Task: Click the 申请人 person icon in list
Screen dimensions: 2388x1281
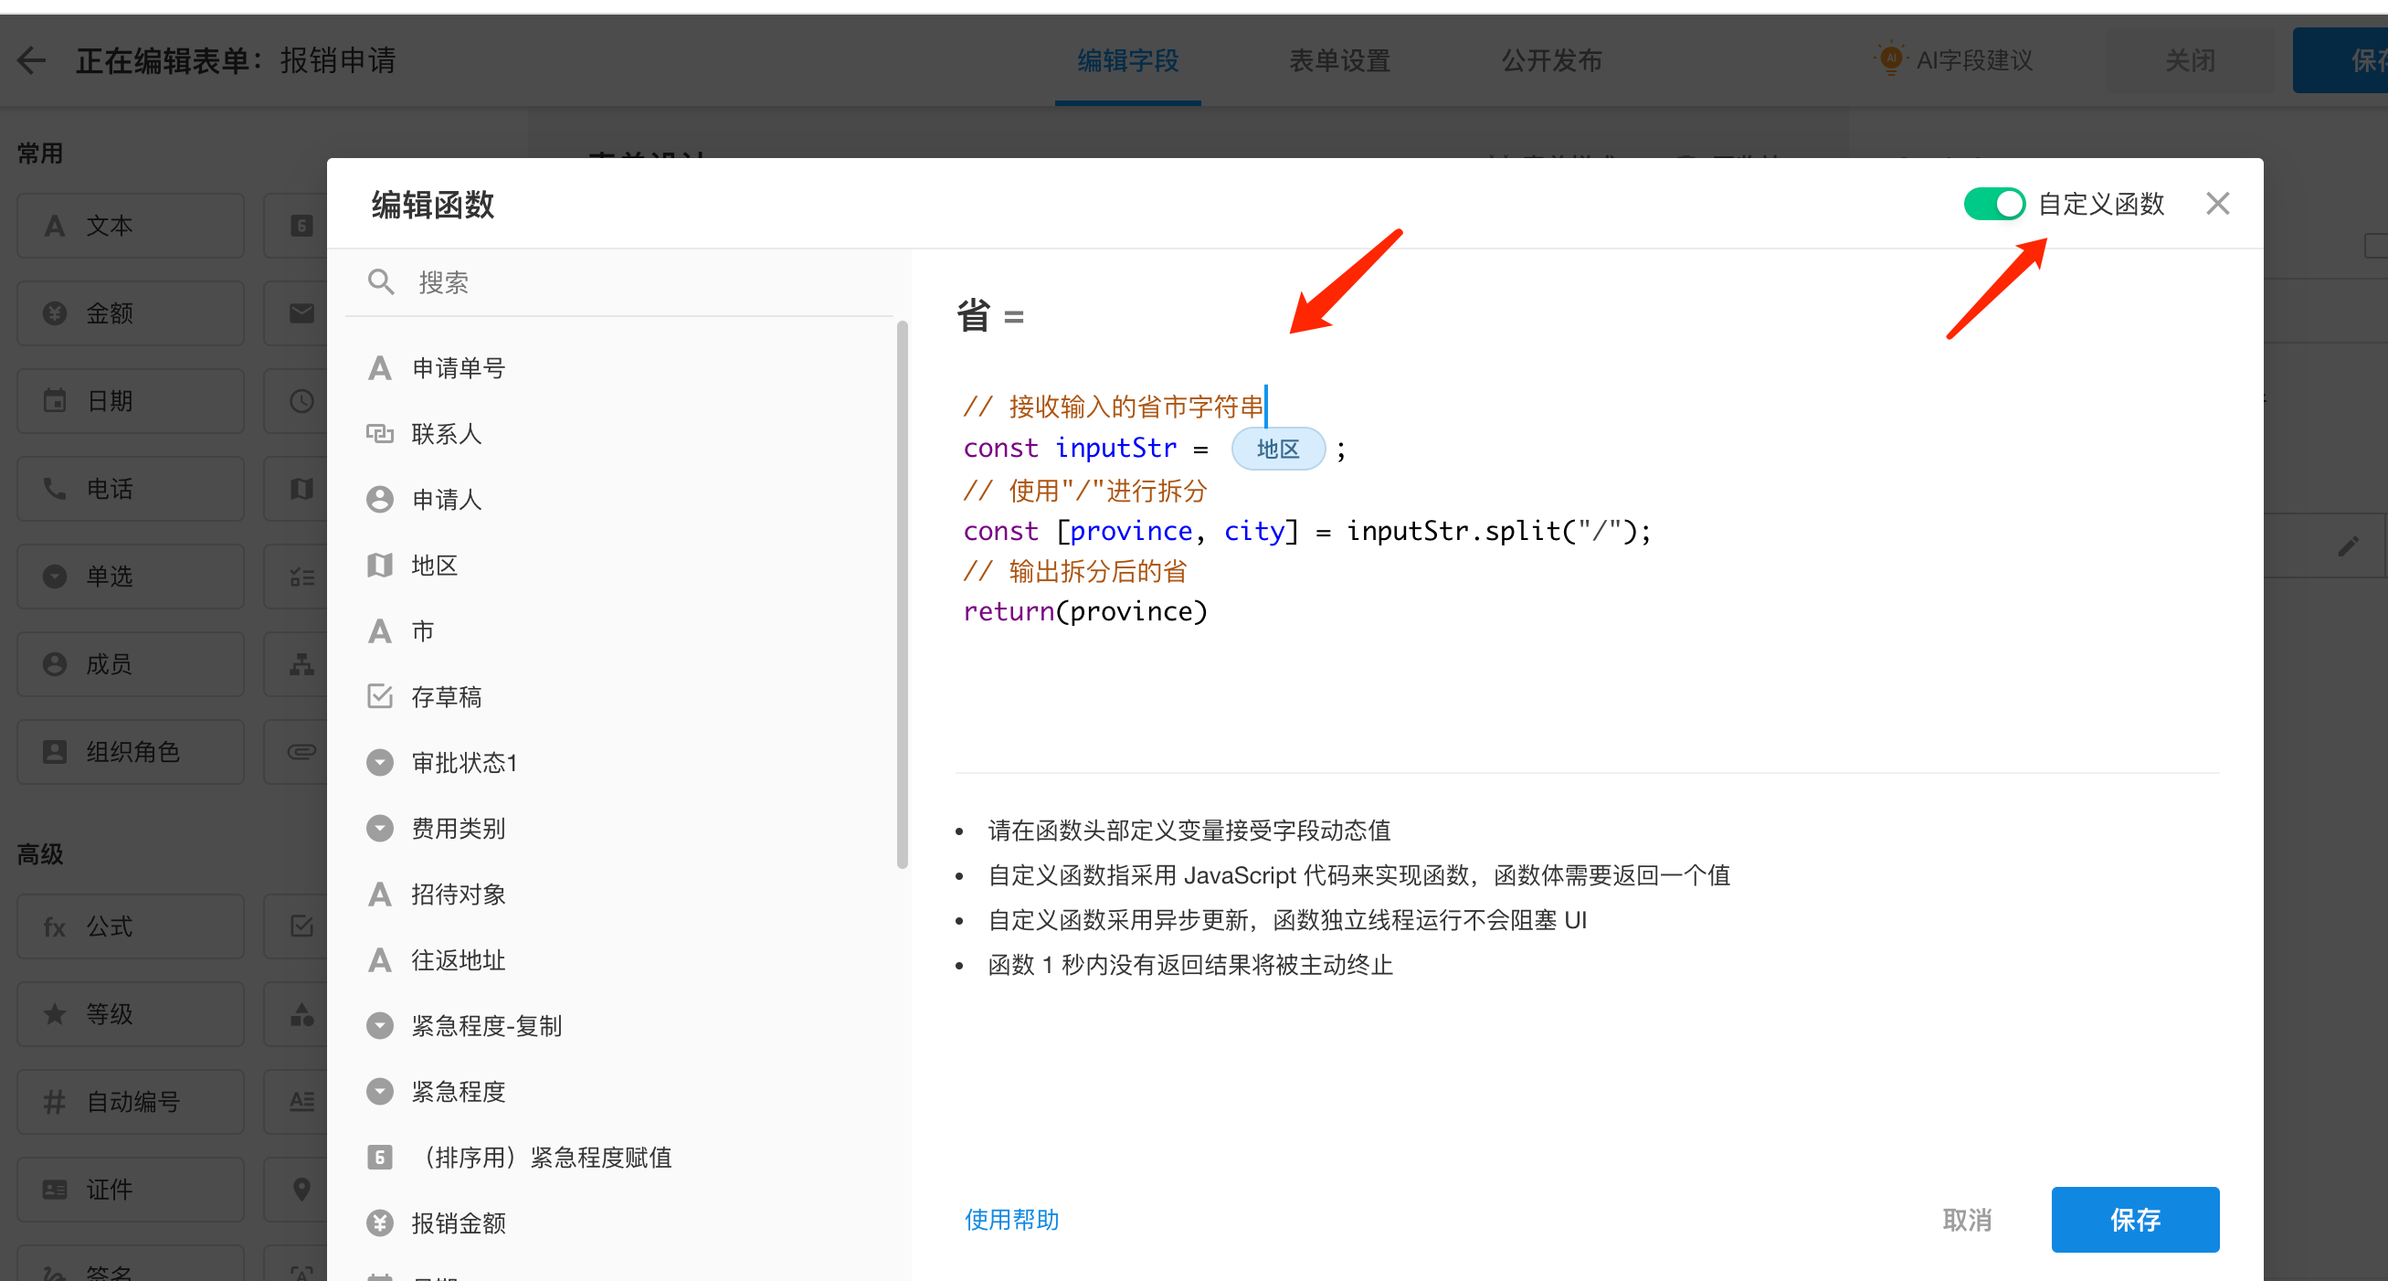Action: (379, 500)
